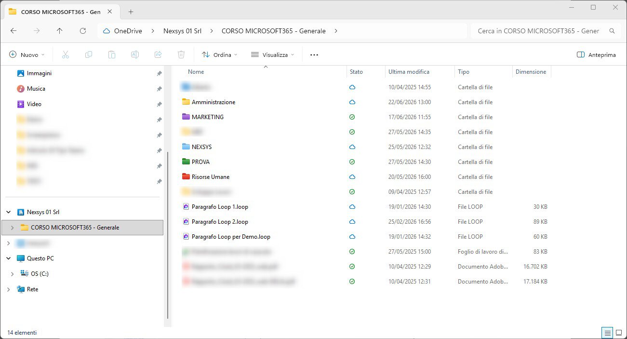This screenshot has height=339, width=627.
Task: Click the Paragrafo Loop 1.loop file icon
Action: point(186,206)
